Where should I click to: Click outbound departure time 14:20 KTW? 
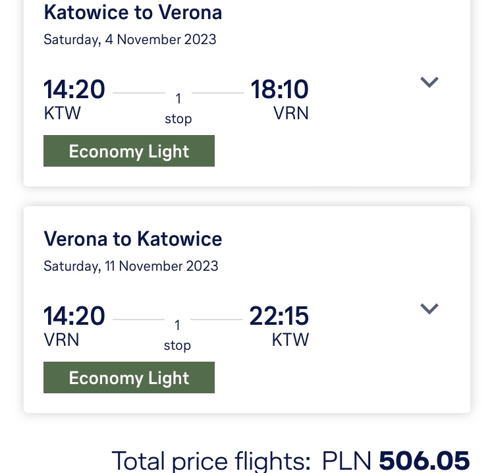[74, 90]
